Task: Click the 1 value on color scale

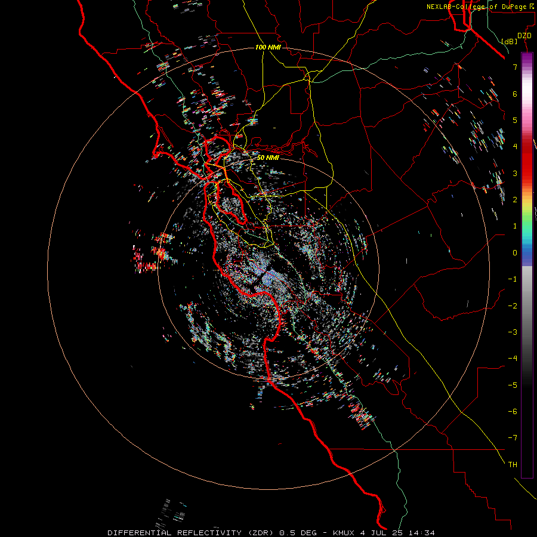Action: coord(515,226)
